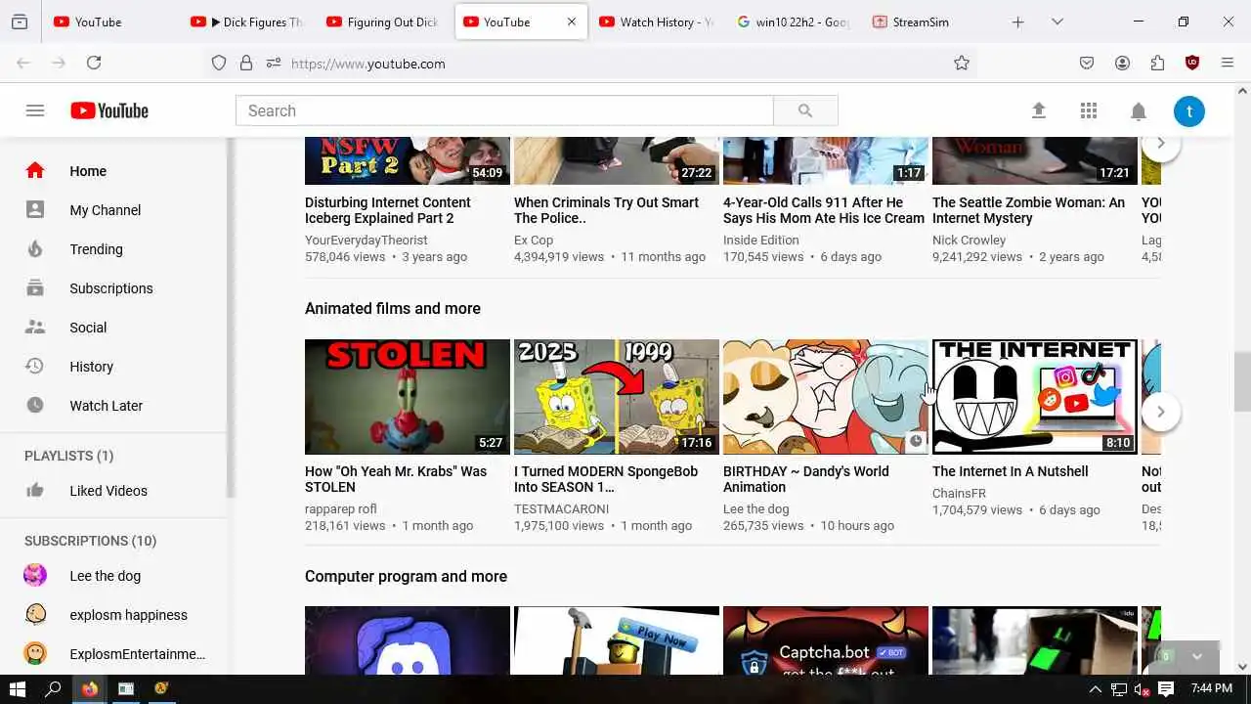Go to Home in the sidebar
1251x704 pixels.
coord(113,171)
